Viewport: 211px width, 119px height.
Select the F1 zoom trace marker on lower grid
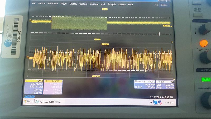(x=27, y=57)
